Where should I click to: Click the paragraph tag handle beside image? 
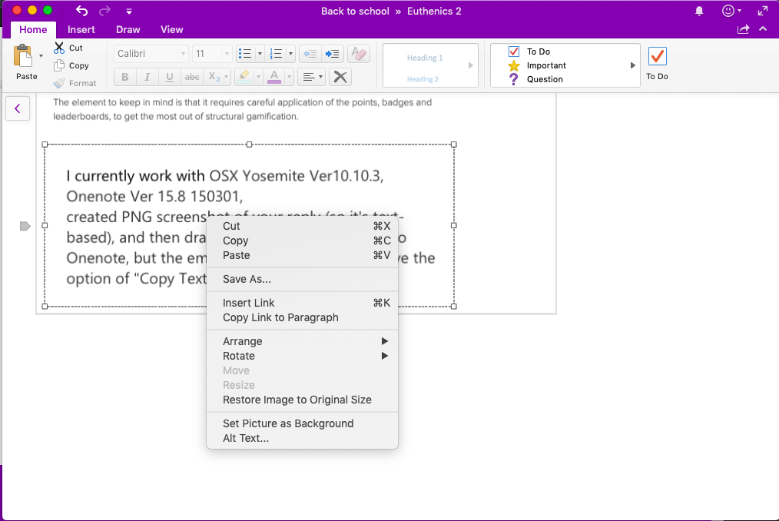click(x=25, y=226)
